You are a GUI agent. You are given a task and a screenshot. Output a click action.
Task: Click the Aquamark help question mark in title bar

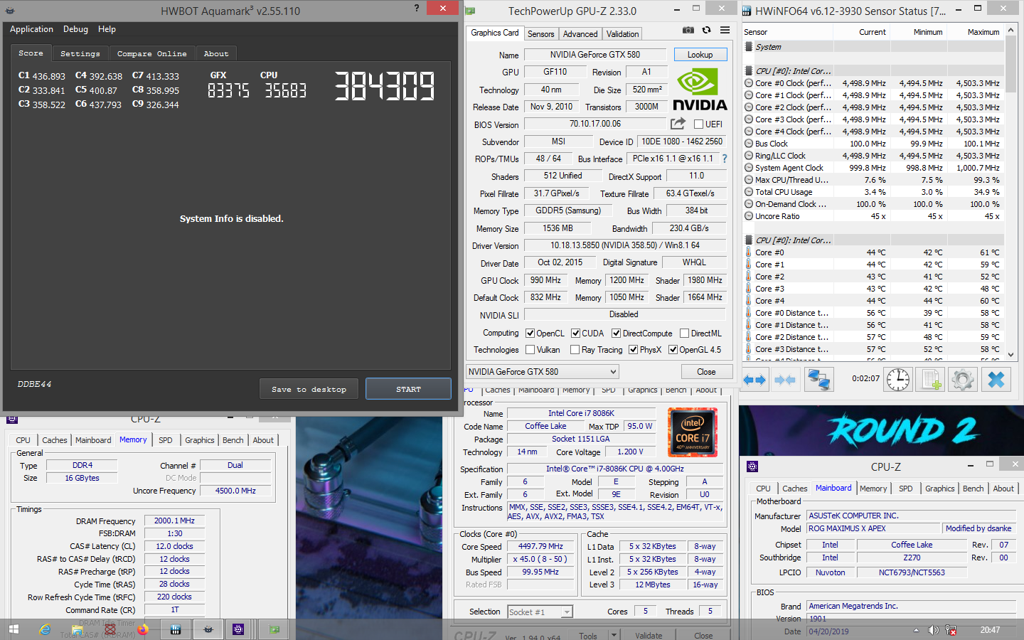[417, 8]
